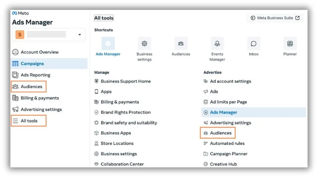Click the Creative Hub palette icon
This screenshot has width=319, height=178.
click(x=206, y=164)
